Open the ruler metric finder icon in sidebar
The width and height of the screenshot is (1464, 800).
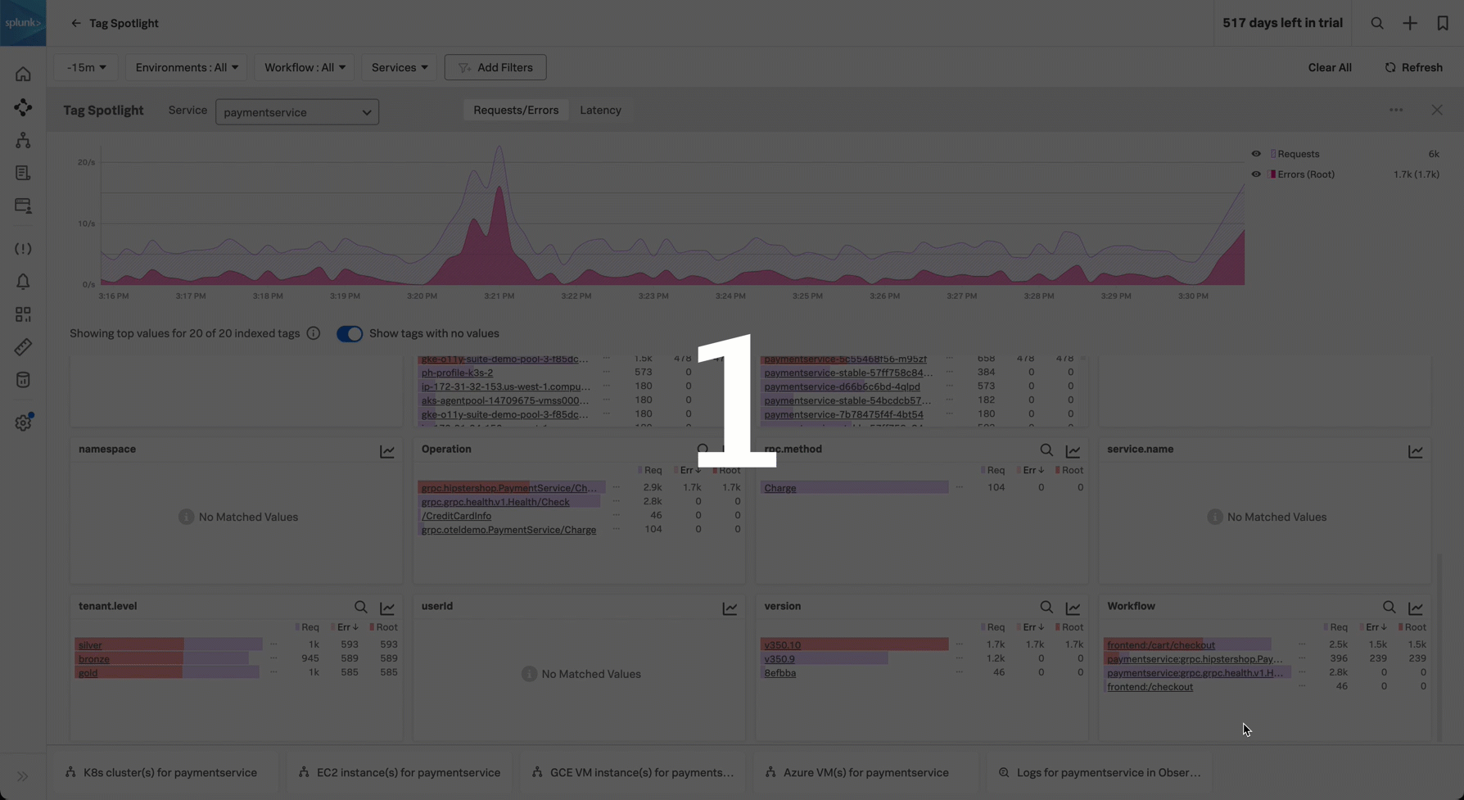[x=23, y=347]
